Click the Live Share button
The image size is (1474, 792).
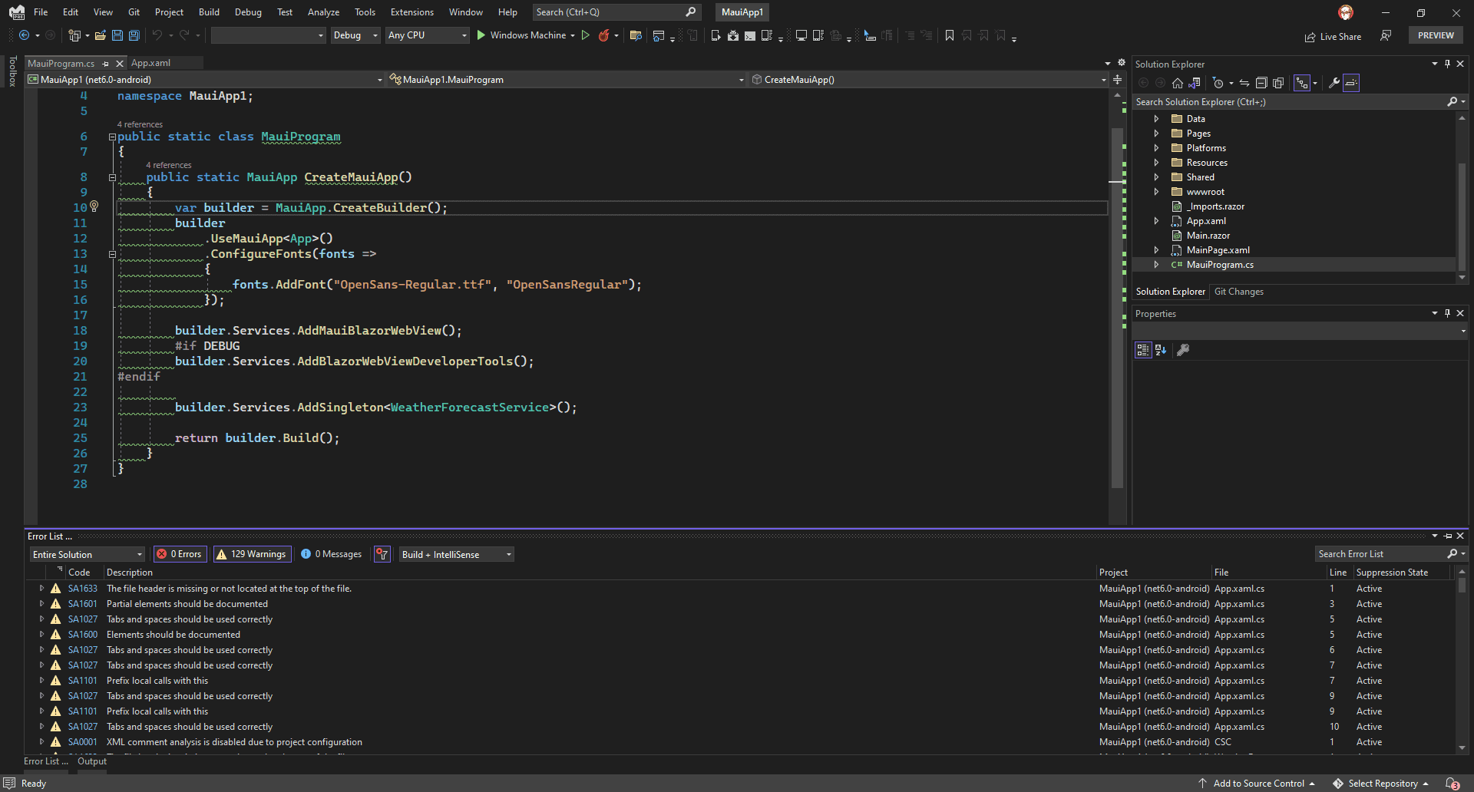pos(1333,36)
